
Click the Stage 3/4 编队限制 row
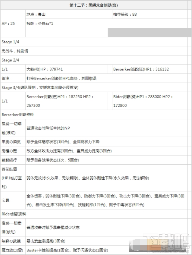tap(94, 88)
